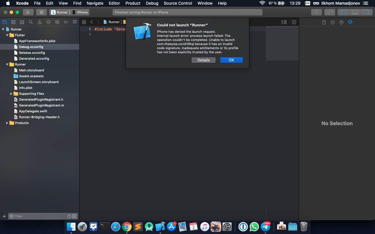Click the status bar activity view

187,12
